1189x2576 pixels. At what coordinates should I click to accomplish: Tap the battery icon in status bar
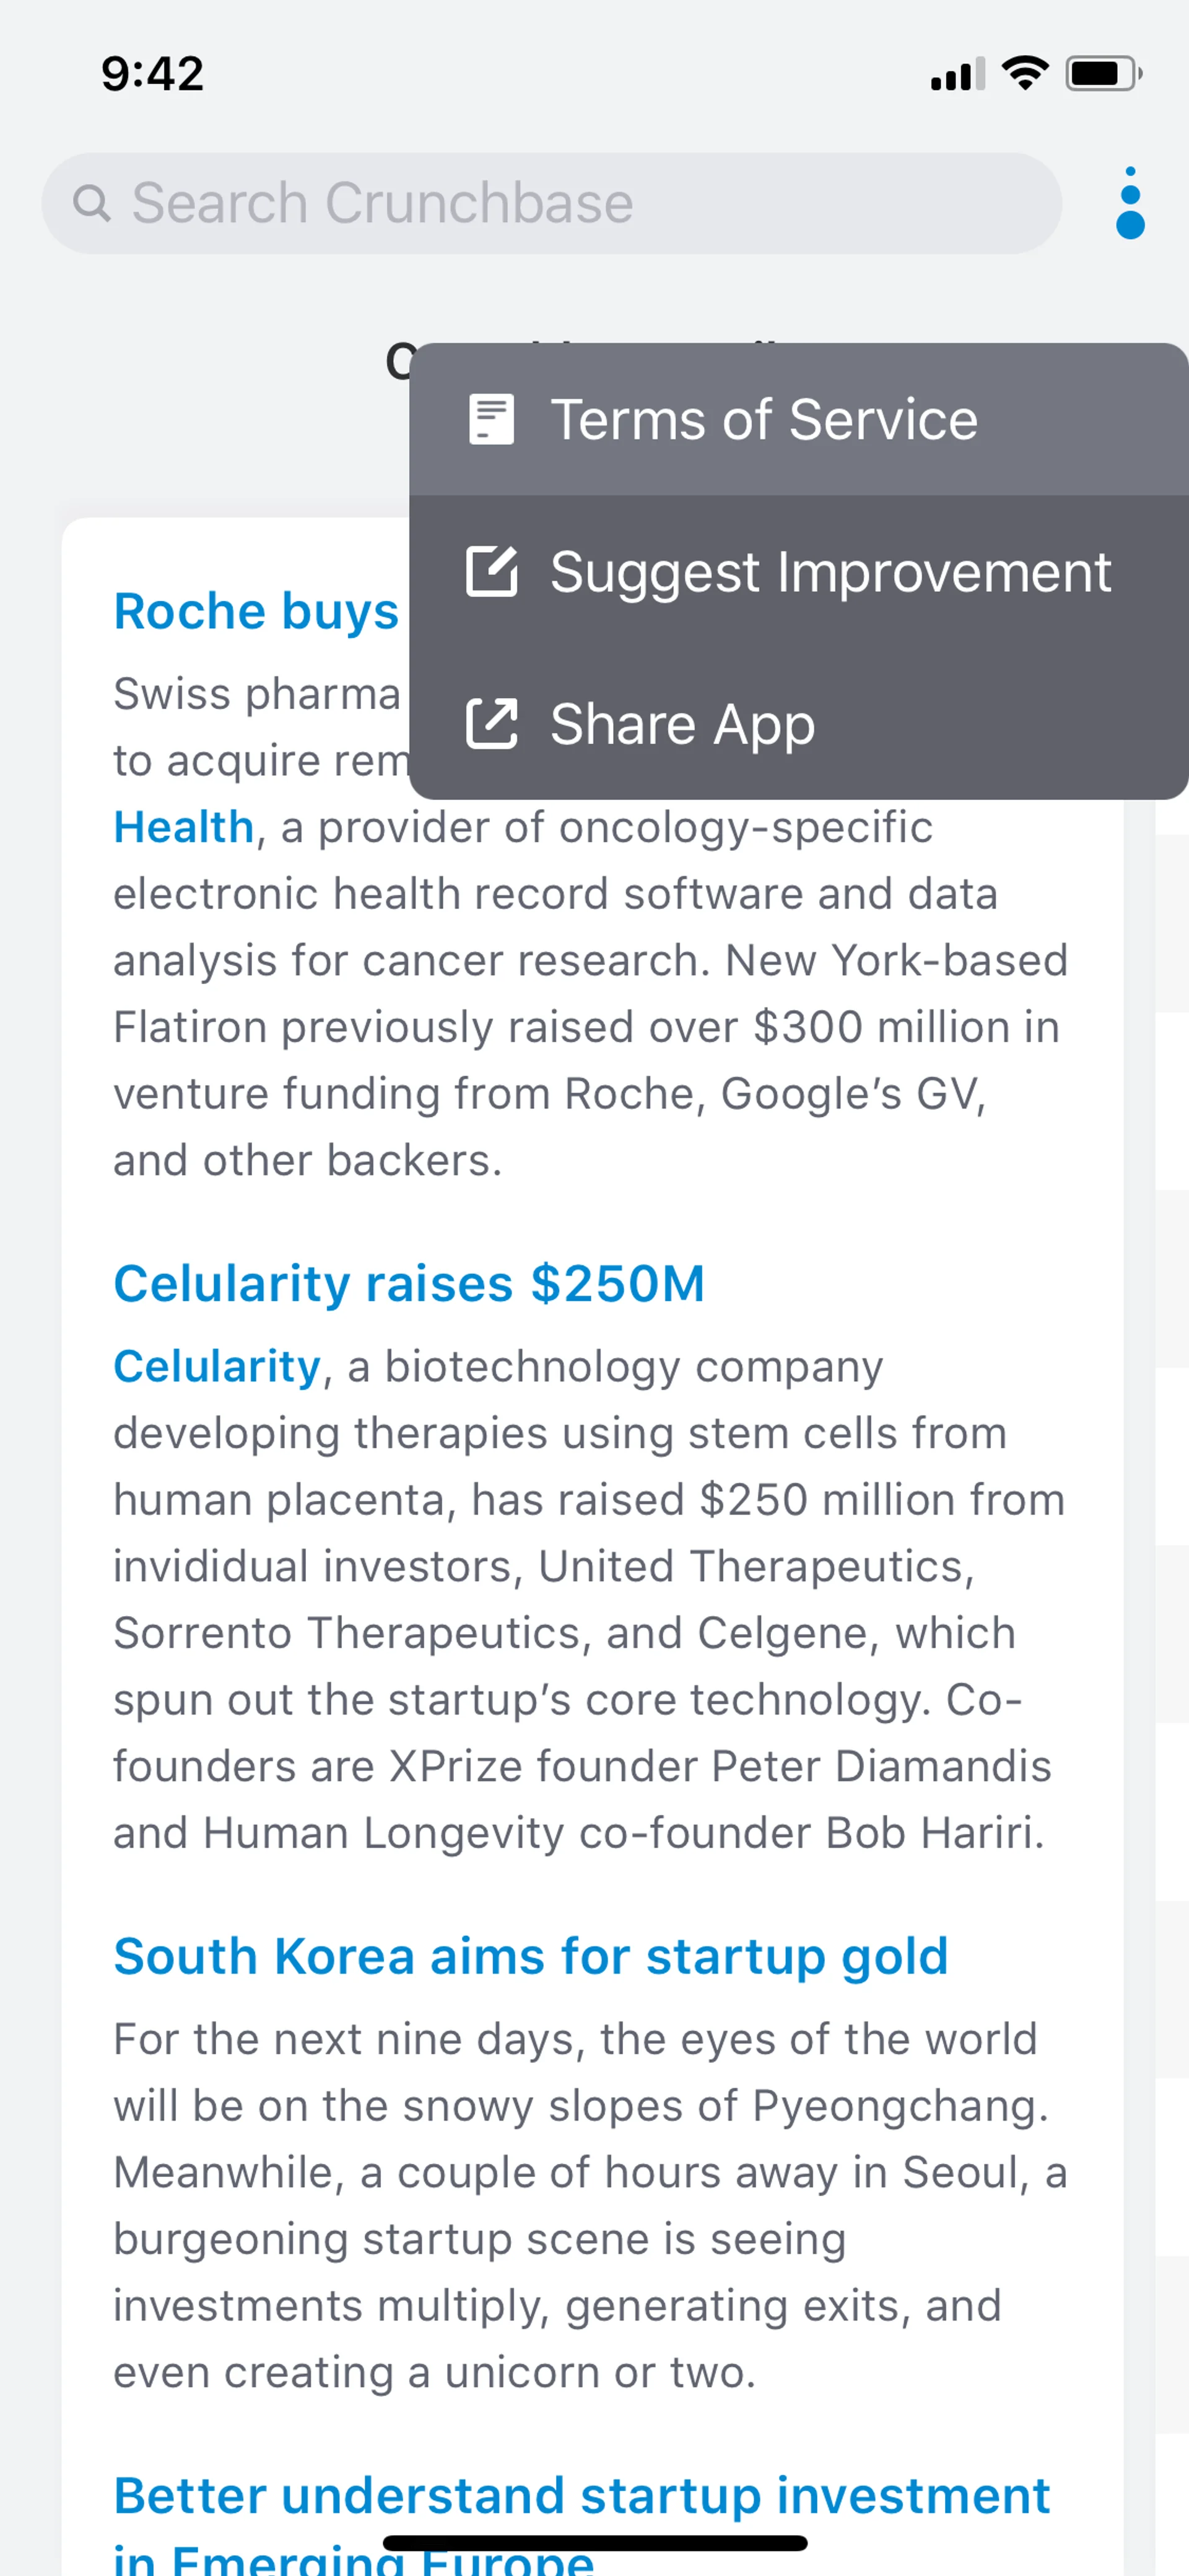(x=1102, y=74)
